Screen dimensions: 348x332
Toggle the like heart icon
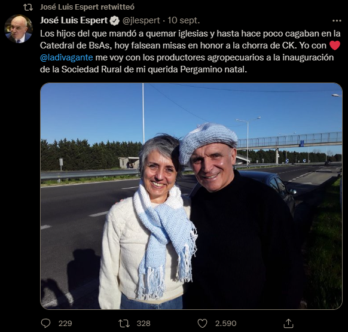pos(202,324)
